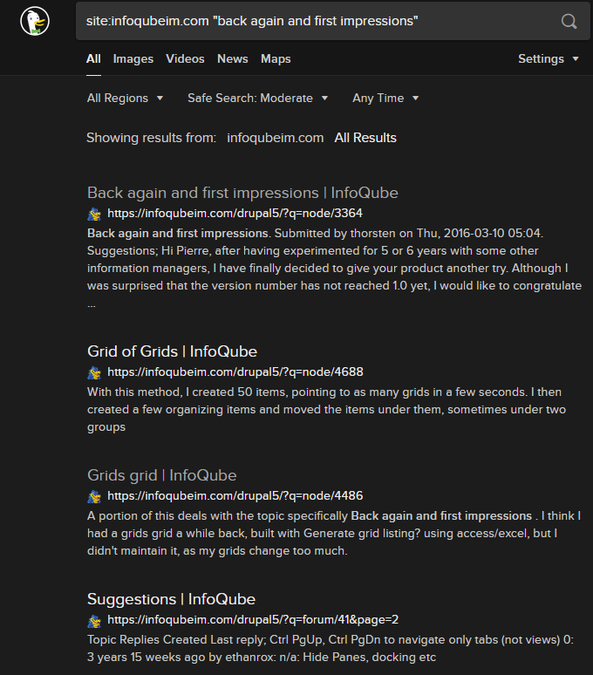This screenshot has width=593, height=675.
Task: Click favicon beside the node/3364 URL
Action: (x=94, y=214)
